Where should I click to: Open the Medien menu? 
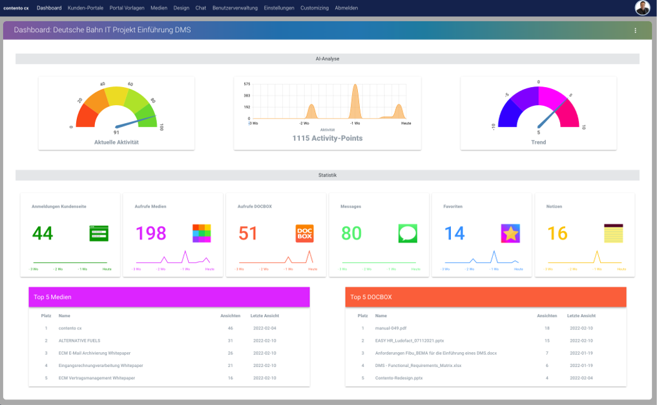(x=159, y=8)
